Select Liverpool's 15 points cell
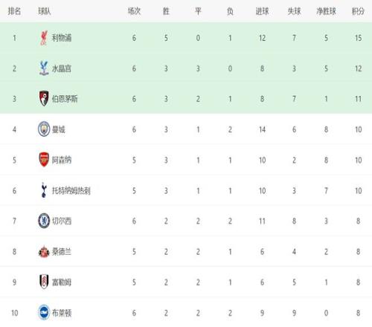This screenshot has width=372, height=327. (x=358, y=38)
